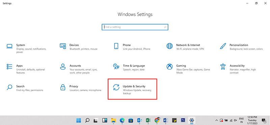Click 'Background, lock screen, colors' text
270x125 pixels.
click(x=246, y=49)
